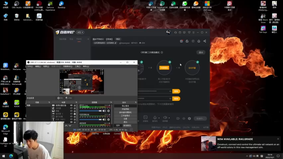This screenshot has height=159, width=283.
Task: Open the OBS Studio desktop shortcut
Action: coord(17,5)
